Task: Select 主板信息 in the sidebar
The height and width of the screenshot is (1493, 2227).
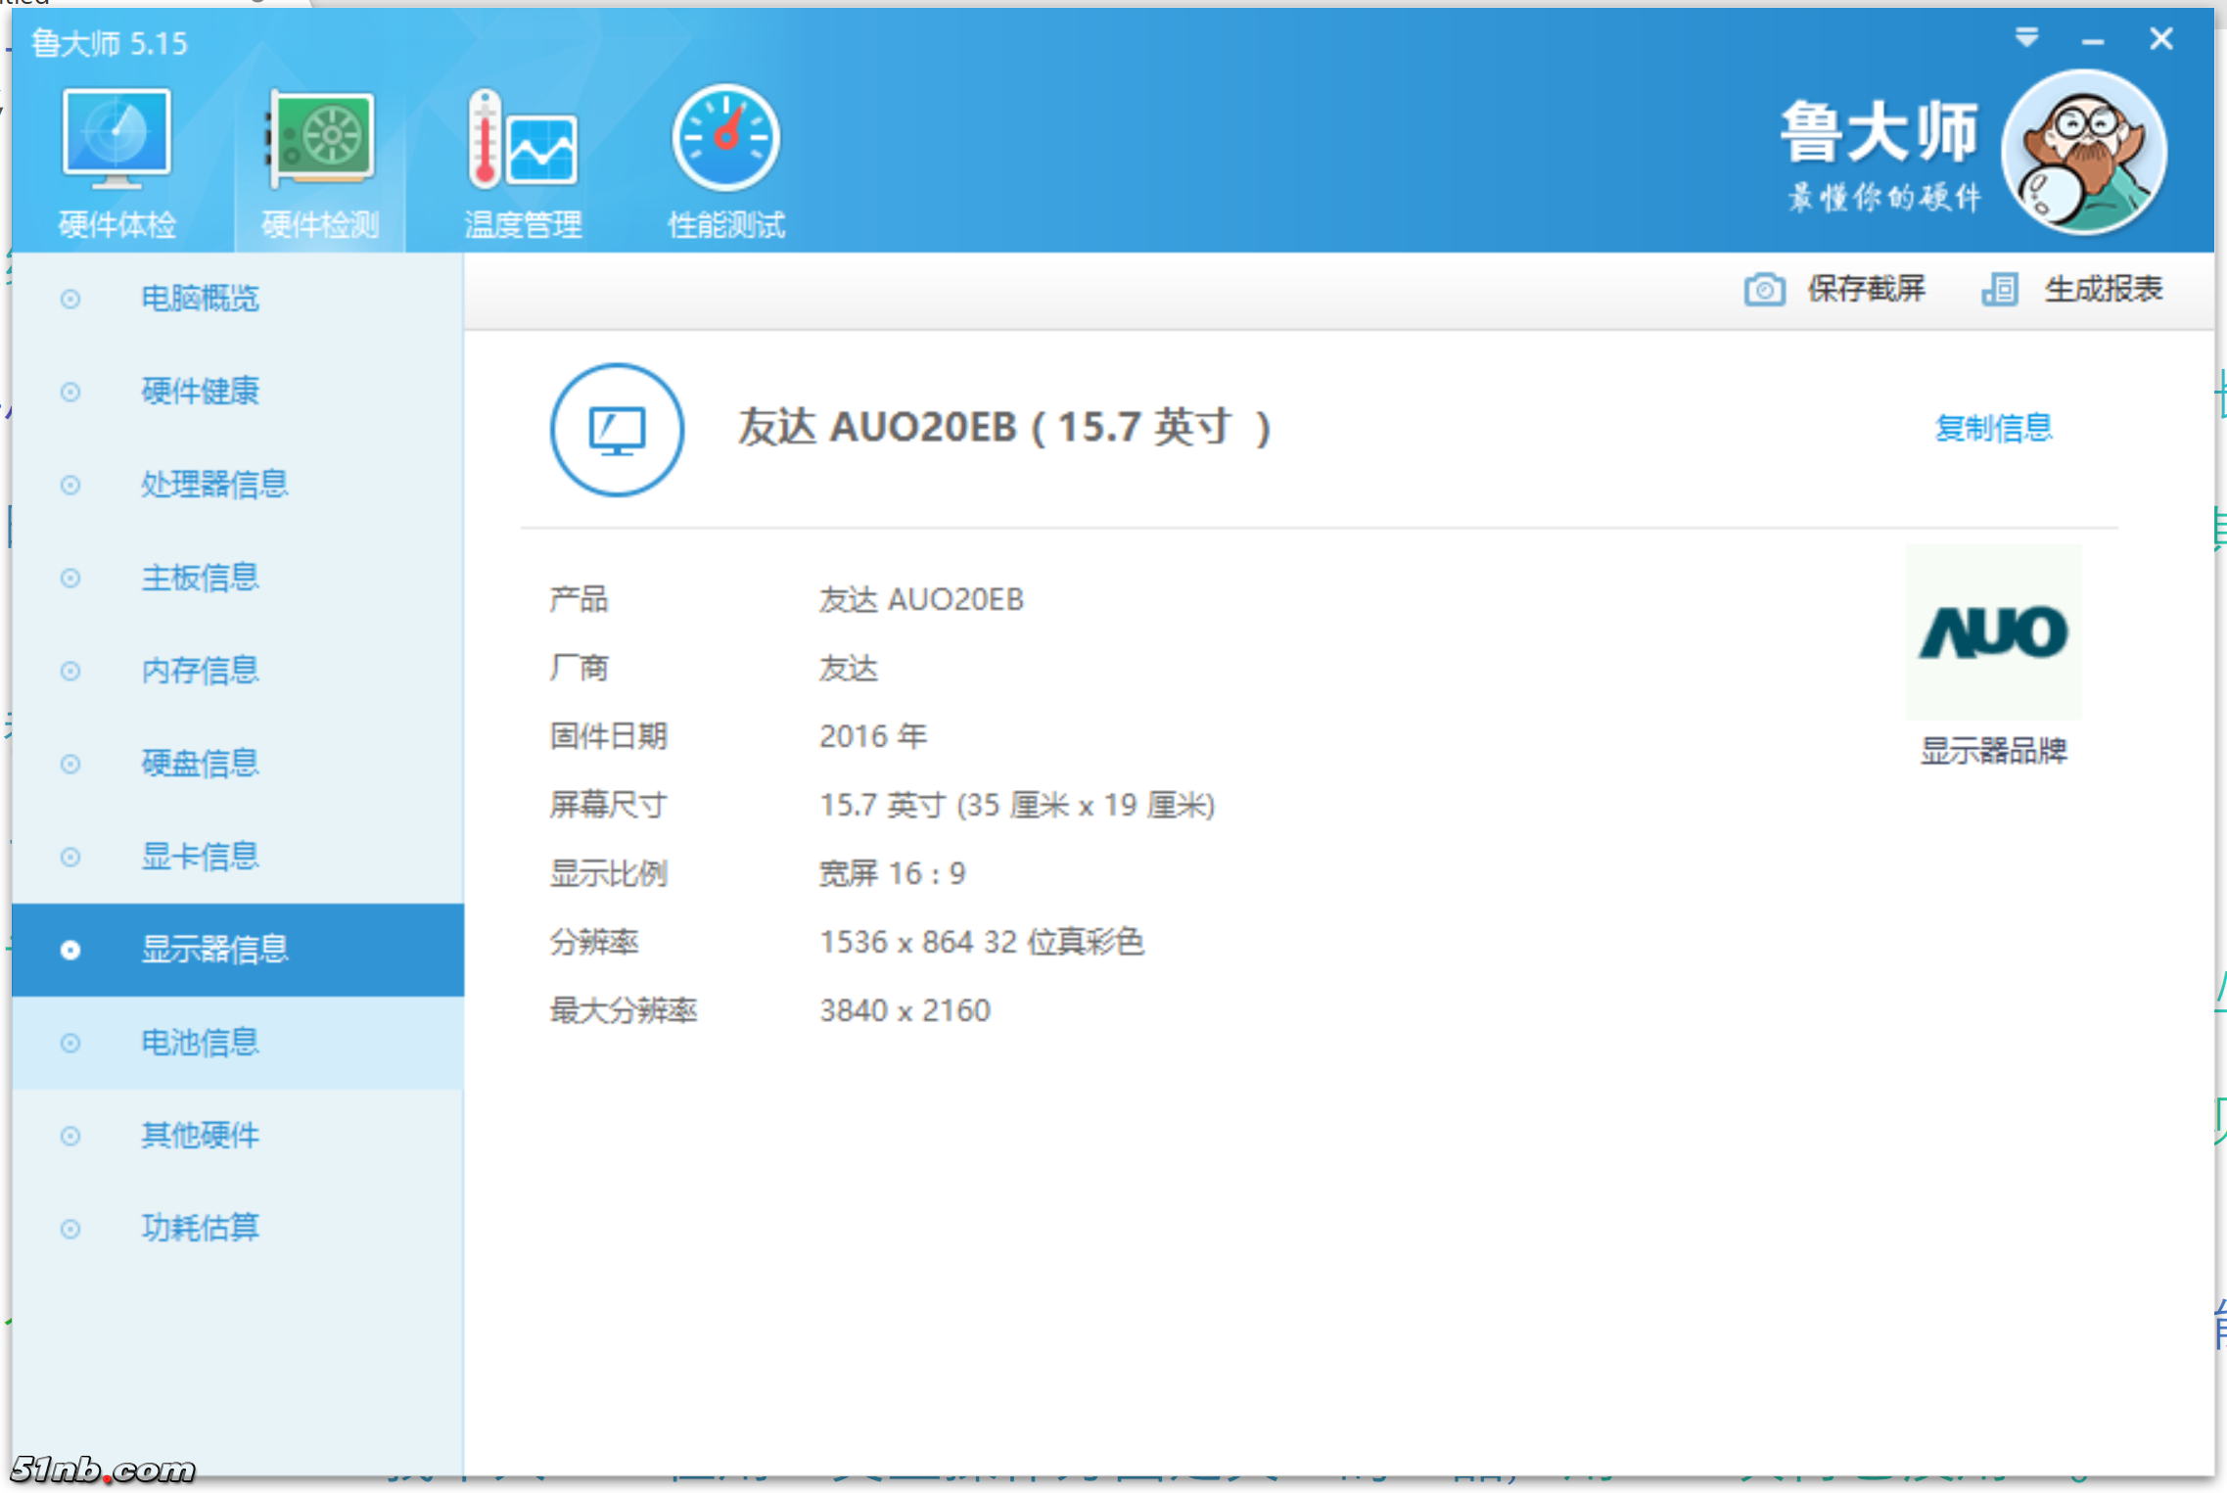Action: click(200, 577)
